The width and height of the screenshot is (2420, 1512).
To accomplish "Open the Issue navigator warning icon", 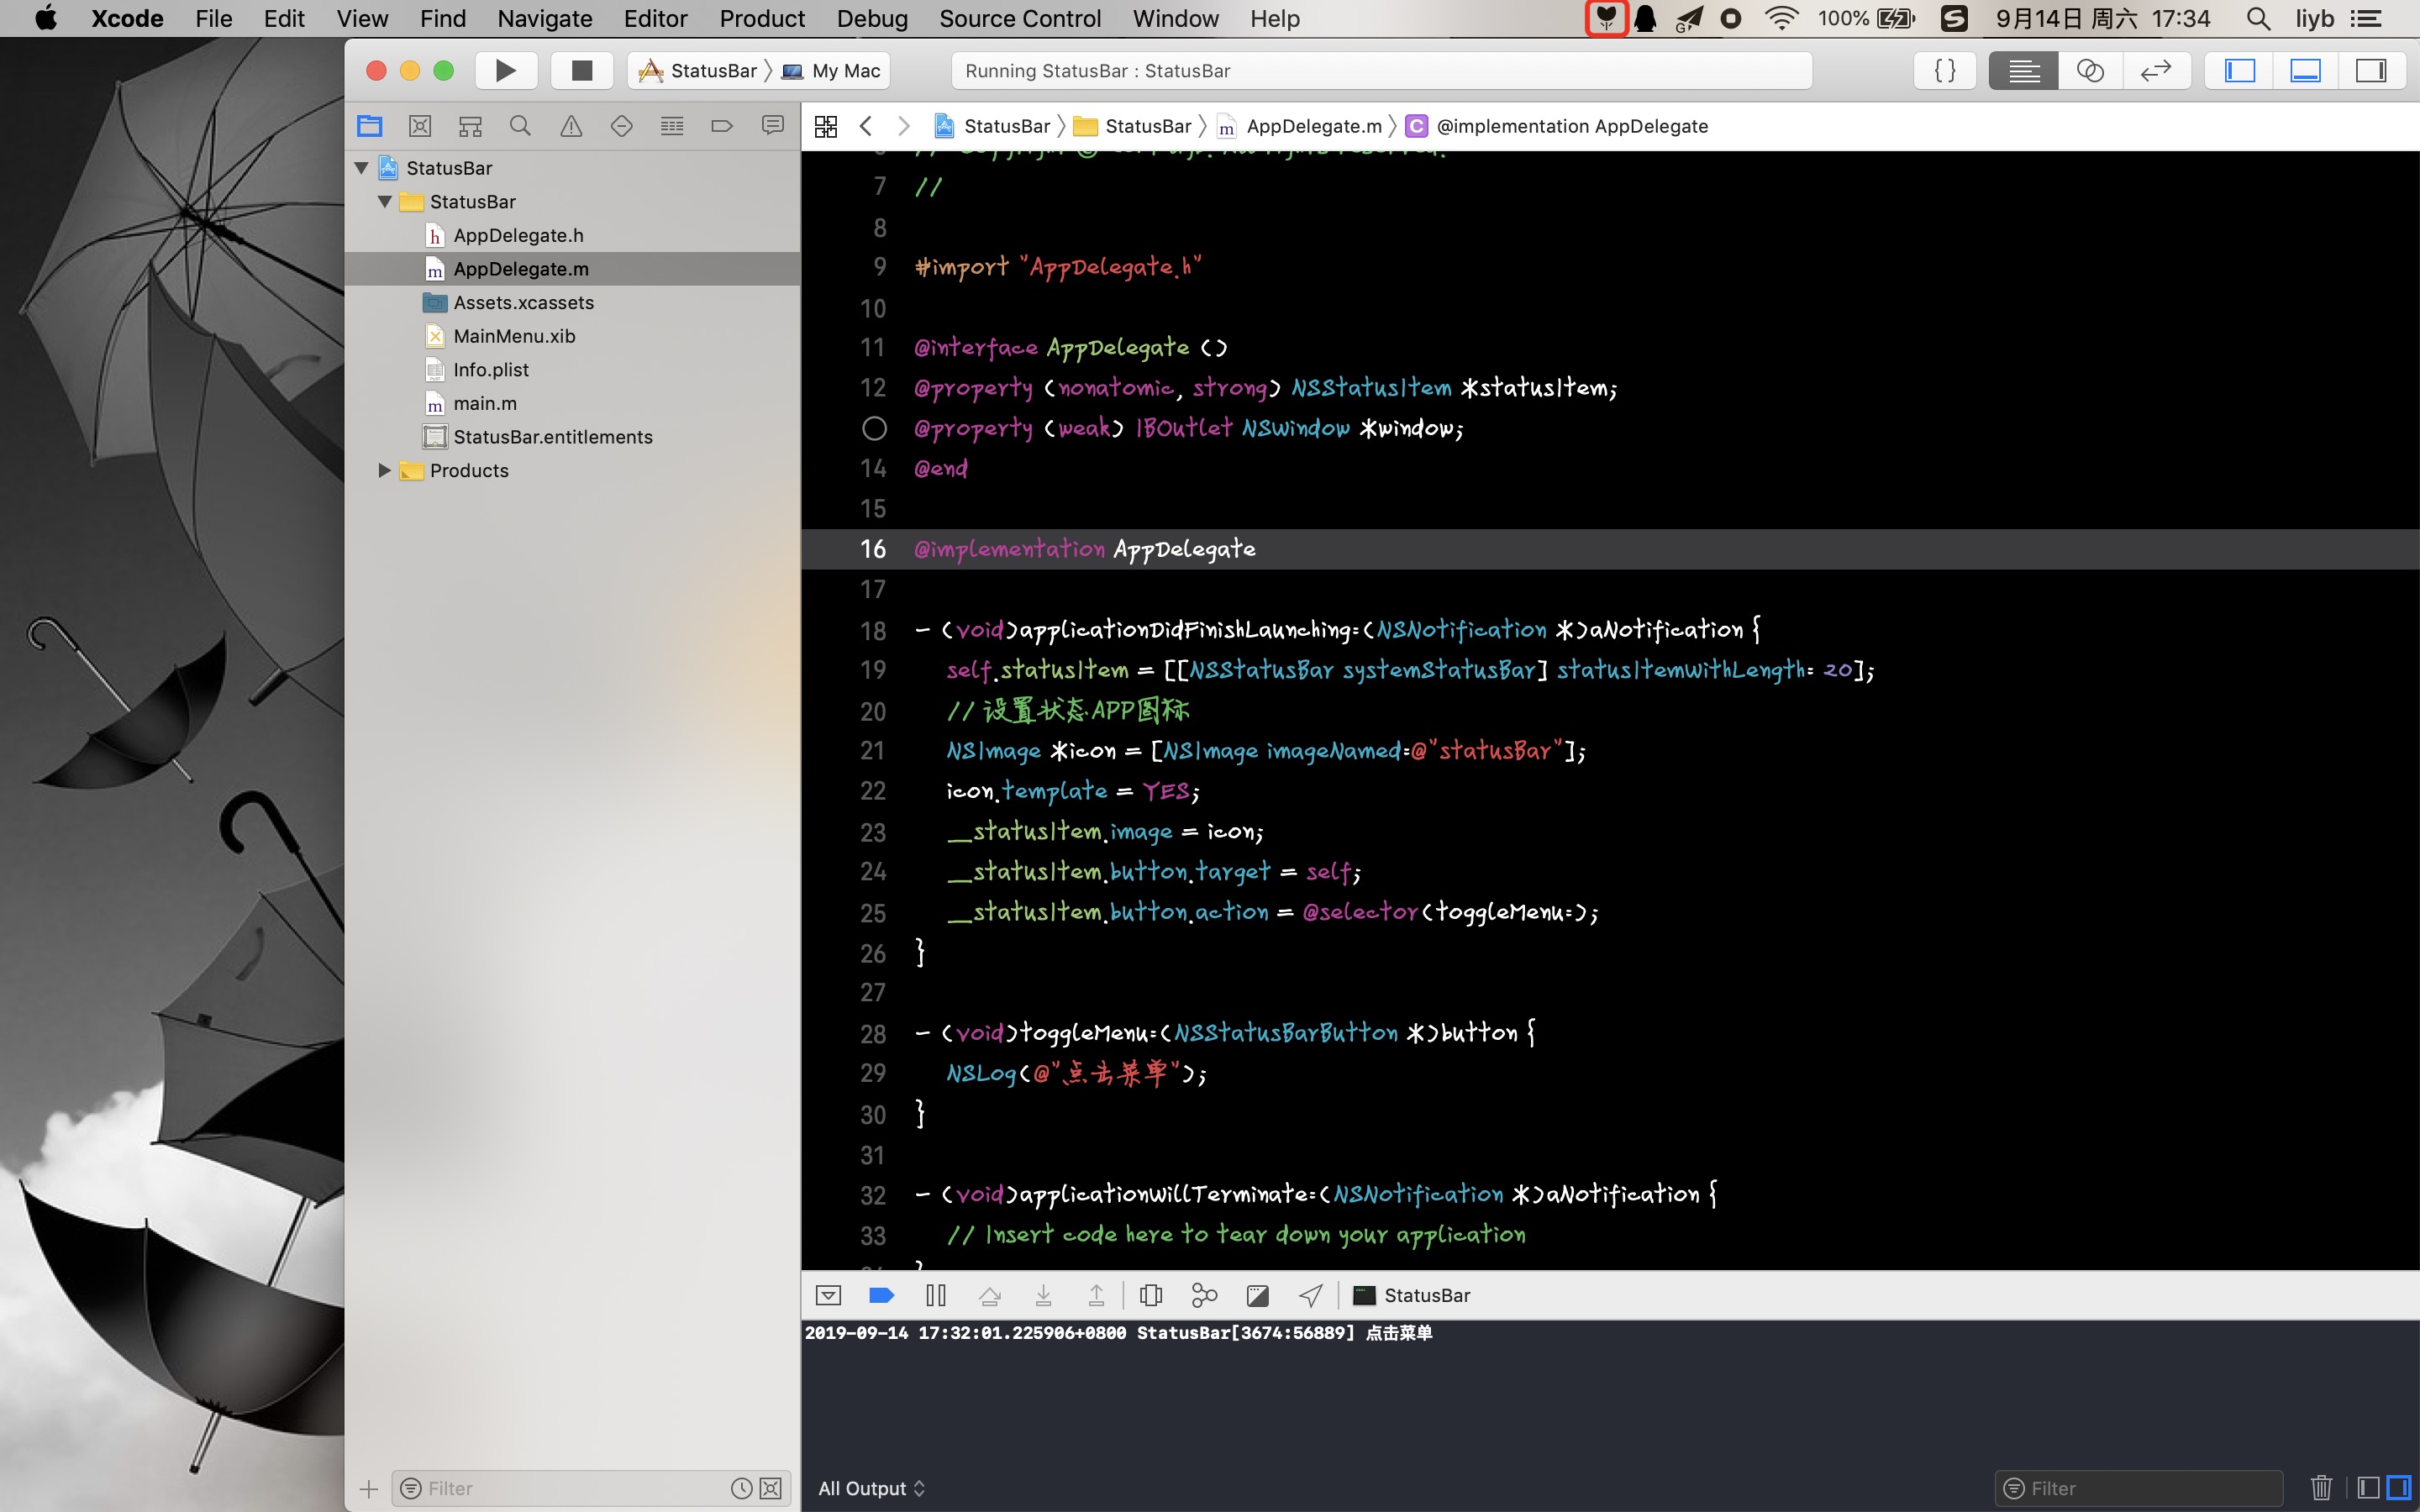I will pyautogui.click(x=570, y=126).
